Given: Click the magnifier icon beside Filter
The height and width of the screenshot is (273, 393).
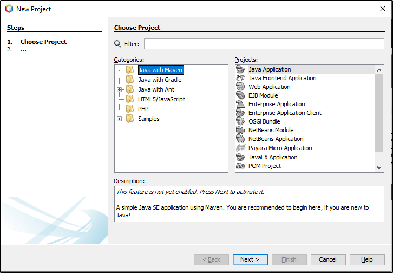Looking at the screenshot, I should click(x=117, y=44).
